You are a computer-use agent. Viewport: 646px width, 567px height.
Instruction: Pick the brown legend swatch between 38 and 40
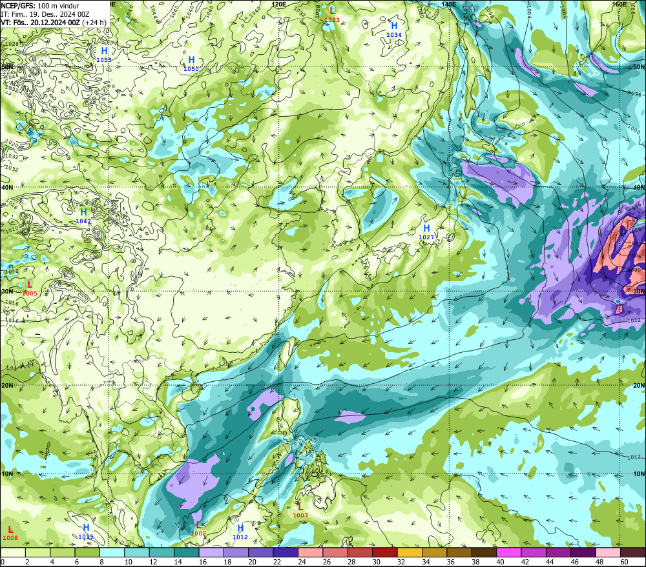point(484,552)
